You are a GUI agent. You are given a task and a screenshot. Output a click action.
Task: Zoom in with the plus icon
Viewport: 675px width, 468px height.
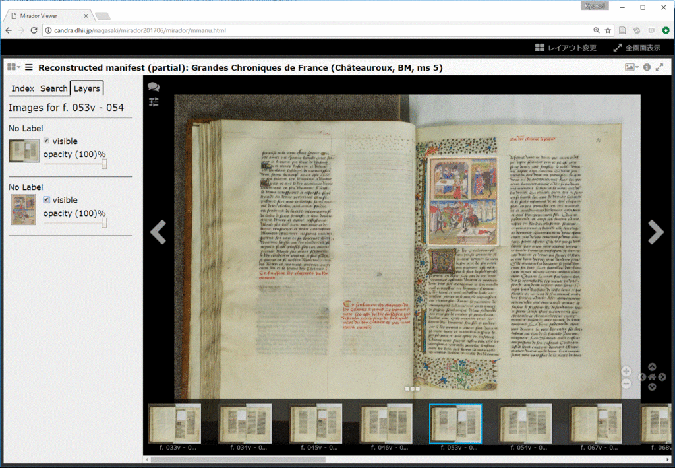tap(626, 371)
